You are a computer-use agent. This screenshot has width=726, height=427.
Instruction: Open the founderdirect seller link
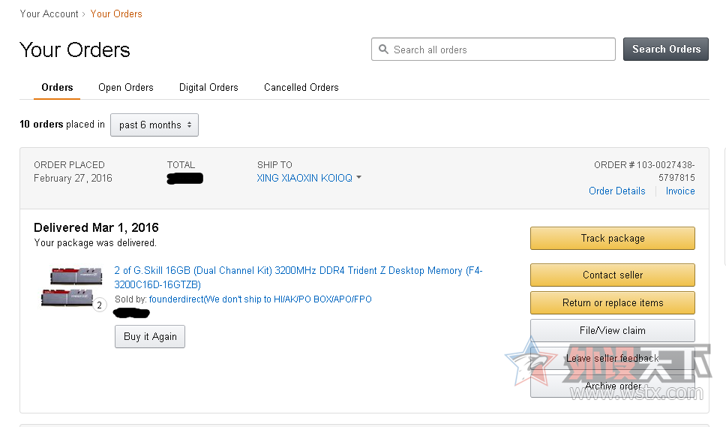(x=260, y=299)
